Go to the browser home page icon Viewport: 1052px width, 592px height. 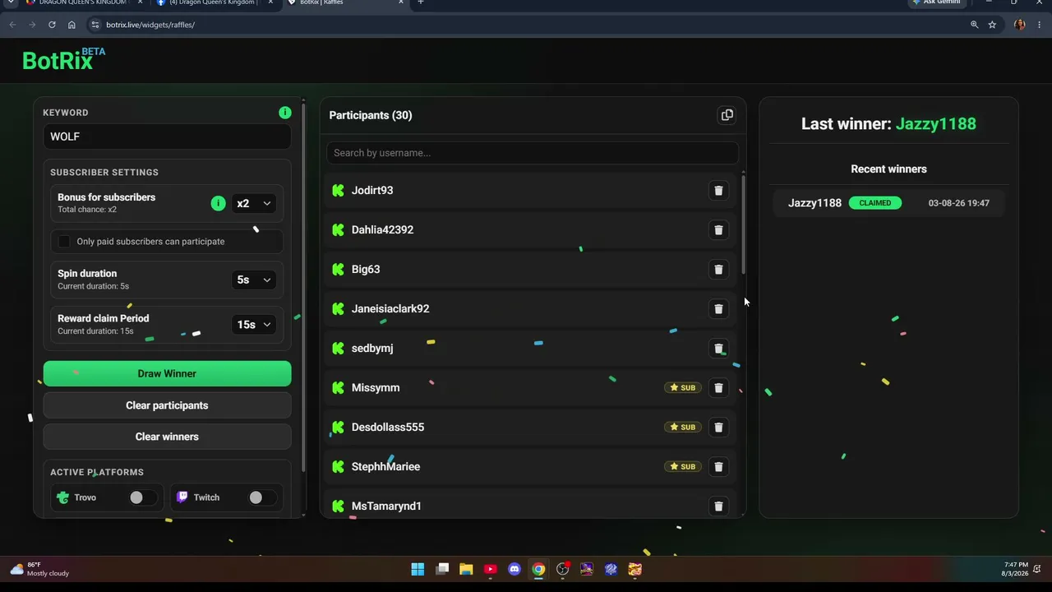tap(72, 25)
